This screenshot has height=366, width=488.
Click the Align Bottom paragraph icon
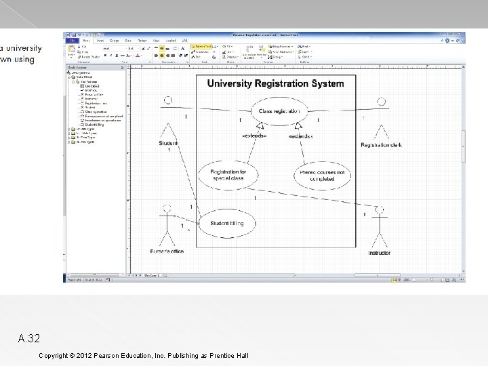click(167, 49)
